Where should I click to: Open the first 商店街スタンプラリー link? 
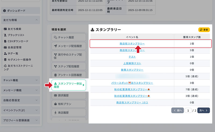pos(132,44)
